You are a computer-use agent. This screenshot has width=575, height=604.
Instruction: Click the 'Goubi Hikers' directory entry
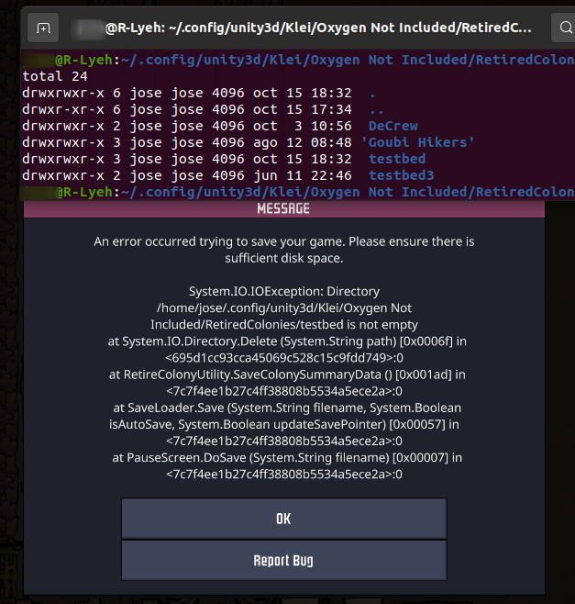tap(417, 142)
